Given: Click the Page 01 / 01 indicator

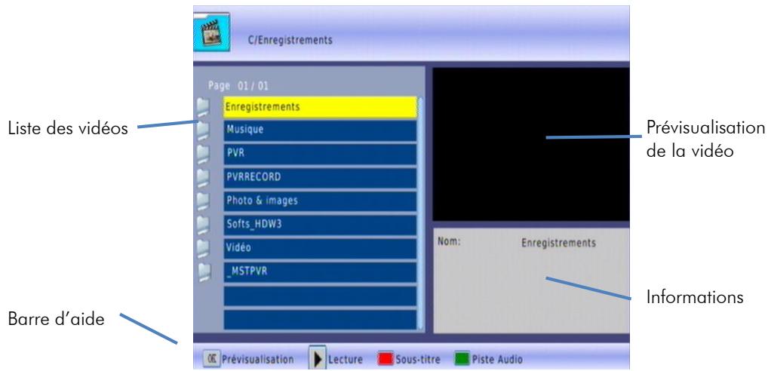Looking at the screenshot, I should pos(238,86).
